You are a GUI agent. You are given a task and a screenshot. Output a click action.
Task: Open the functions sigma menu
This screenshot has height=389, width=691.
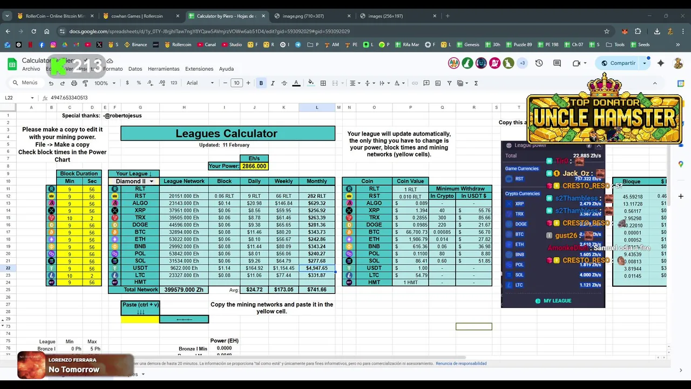[476, 83]
